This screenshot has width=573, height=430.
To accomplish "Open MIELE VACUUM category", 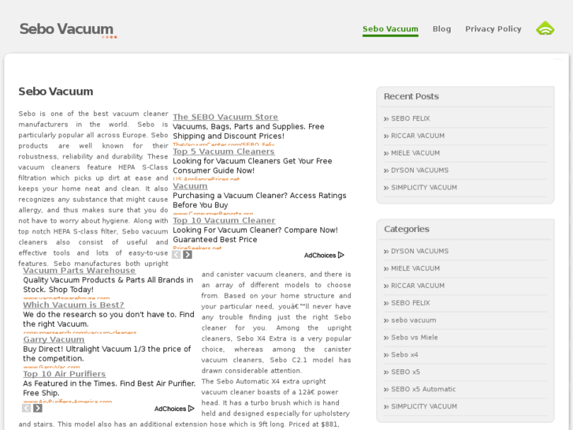I will pos(415,268).
